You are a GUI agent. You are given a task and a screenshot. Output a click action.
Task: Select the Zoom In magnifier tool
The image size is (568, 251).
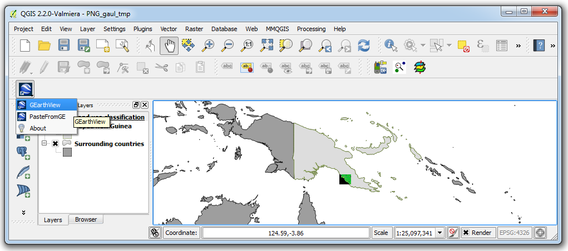pyautogui.click(x=208, y=46)
